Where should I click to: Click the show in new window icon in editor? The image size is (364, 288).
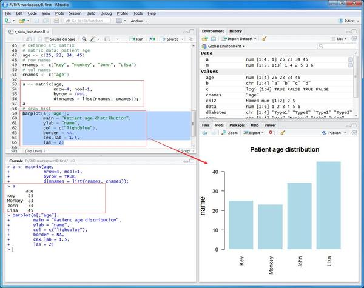pos(29,39)
